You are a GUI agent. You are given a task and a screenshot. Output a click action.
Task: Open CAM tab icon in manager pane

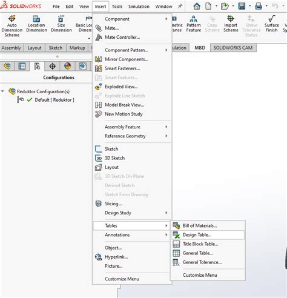pos(82,66)
